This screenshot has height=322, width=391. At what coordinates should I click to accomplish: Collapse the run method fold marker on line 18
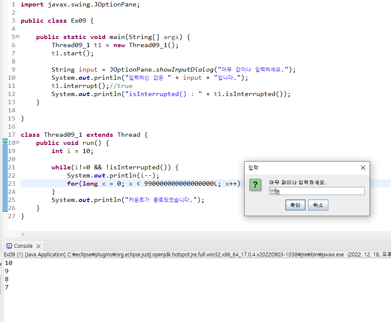[x=17, y=142]
